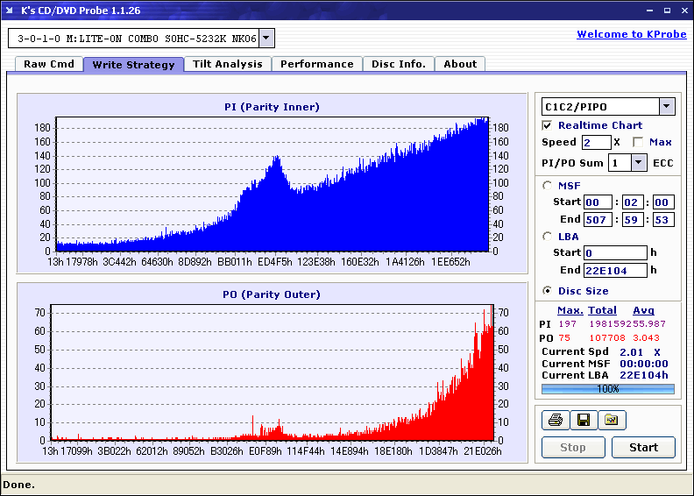
Task: Maximize the KProbe window
Action: pos(667,11)
